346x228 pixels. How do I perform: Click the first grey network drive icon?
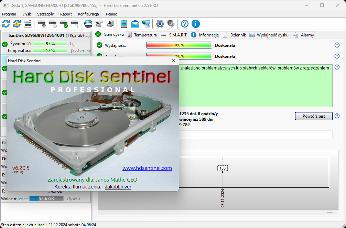(x=99, y=24)
